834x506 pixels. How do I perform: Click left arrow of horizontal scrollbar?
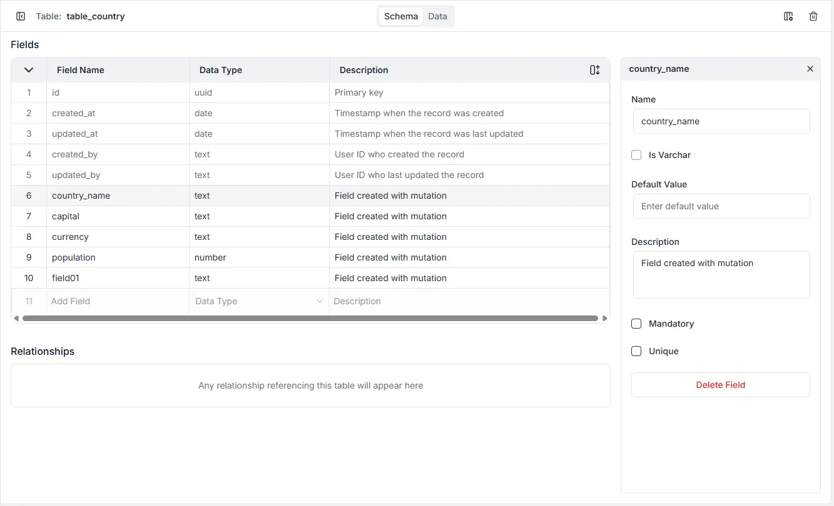[x=16, y=319]
